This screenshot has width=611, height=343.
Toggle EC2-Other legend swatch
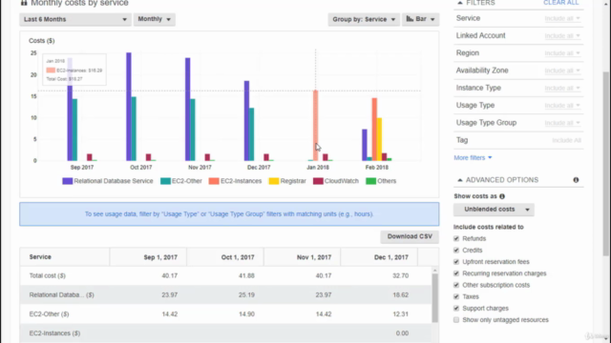pyautogui.click(x=165, y=181)
